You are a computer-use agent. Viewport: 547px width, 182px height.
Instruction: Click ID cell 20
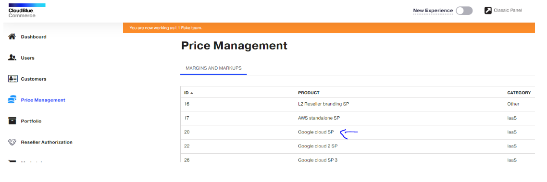[187, 132]
